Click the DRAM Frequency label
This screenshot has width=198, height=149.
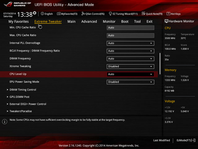pyautogui.click(x=20, y=59)
